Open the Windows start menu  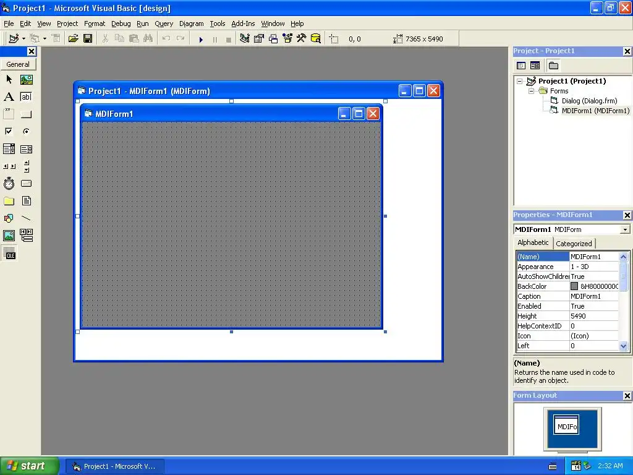[x=30, y=466]
